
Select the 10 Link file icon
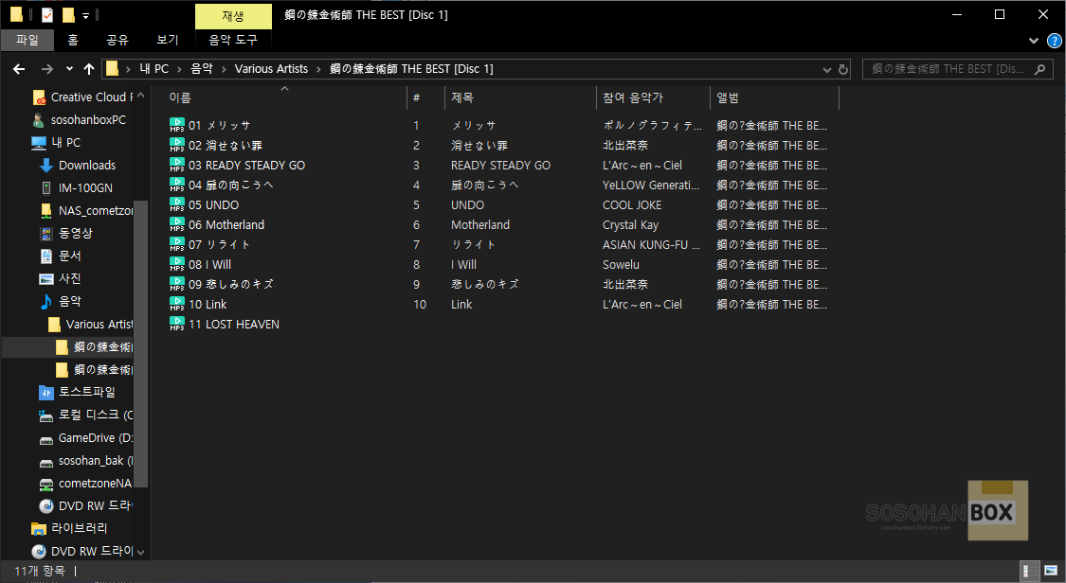pos(177,304)
